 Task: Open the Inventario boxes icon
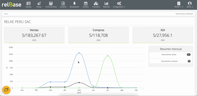(x=96, y=3)
